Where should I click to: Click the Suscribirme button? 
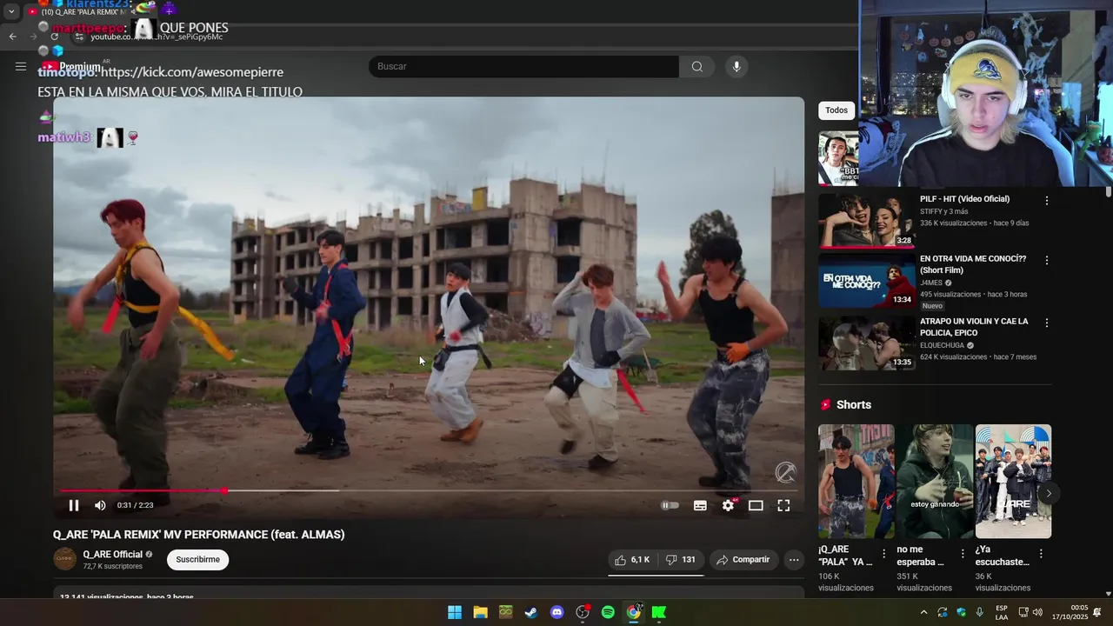coord(198,560)
